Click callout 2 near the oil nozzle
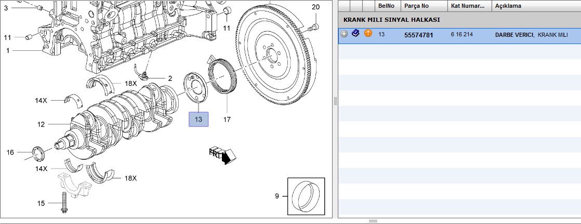581x224 pixels. [x=170, y=78]
